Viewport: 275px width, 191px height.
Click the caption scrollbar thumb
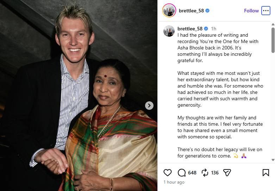pyautogui.click(x=273, y=40)
